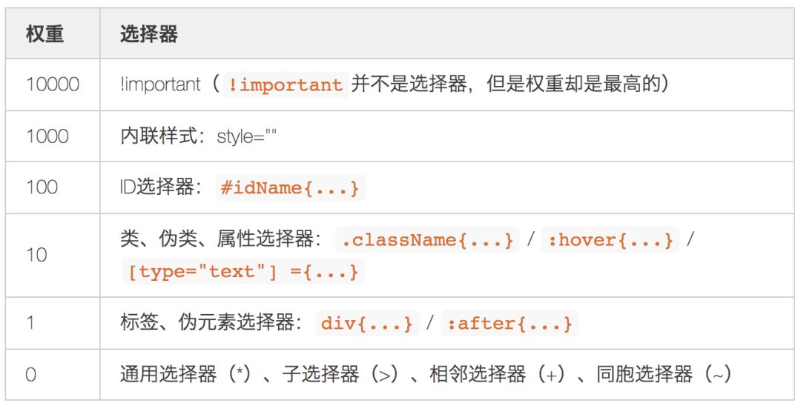Click the .className{...} code snippet
801x403 pixels.
click(425, 240)
